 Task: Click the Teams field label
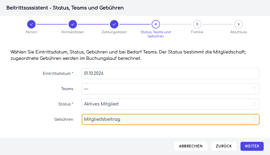(67, 89)
